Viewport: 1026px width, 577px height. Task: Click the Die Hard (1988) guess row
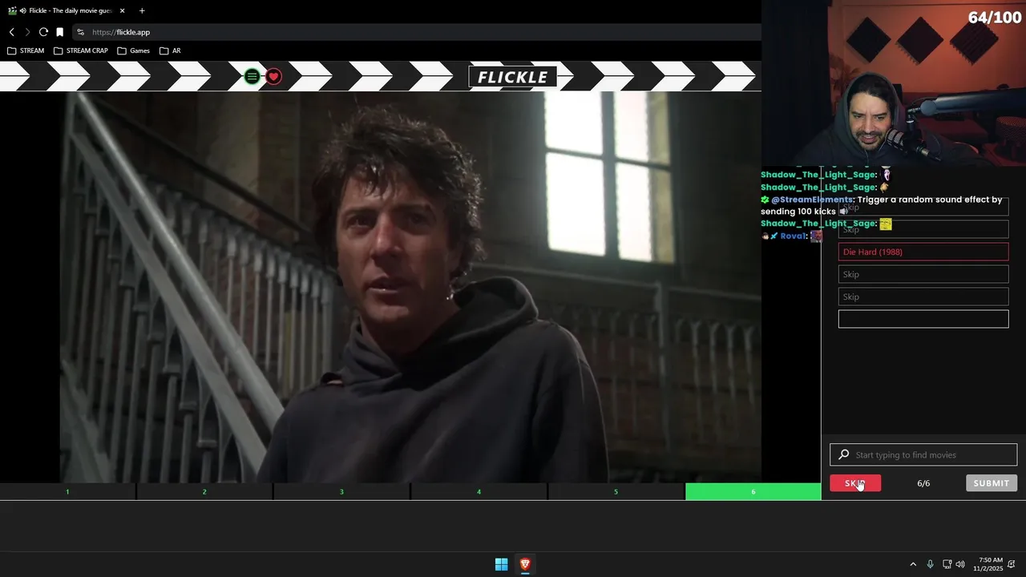[923, 252]
